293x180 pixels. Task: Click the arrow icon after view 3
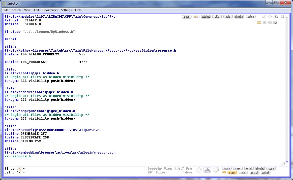click(x=275, y=23)
